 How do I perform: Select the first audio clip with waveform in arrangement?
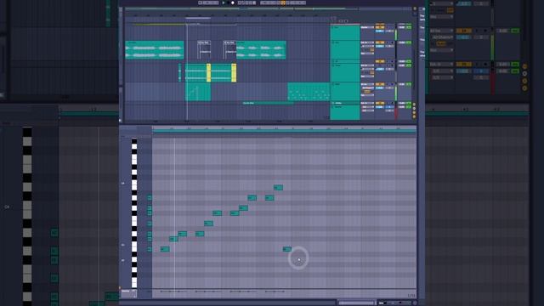tap(155, 49)
